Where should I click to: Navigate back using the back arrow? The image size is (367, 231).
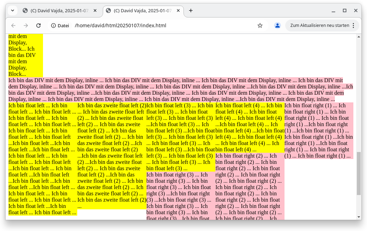(13, 25)
